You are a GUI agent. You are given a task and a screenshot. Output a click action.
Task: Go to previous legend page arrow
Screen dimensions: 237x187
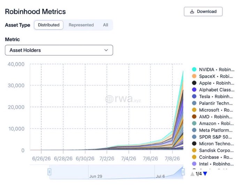(x=192, y=174)
